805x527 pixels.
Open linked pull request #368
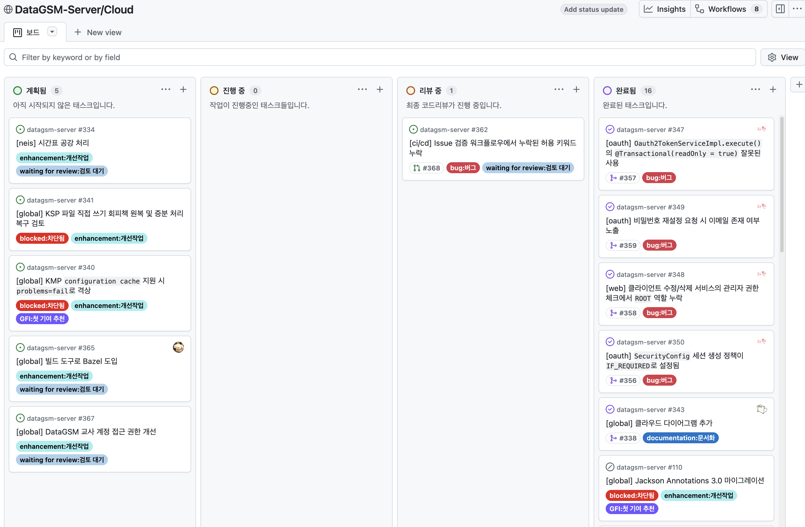point(426,168)
